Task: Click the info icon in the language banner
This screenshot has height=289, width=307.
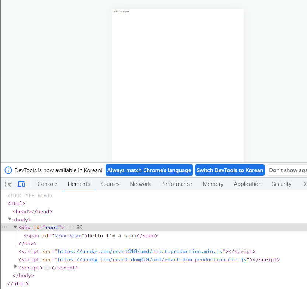Action: point(8,170)
